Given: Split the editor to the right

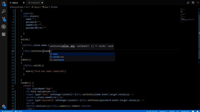Looking at the screenshot, I should click(x=193, y=3).
